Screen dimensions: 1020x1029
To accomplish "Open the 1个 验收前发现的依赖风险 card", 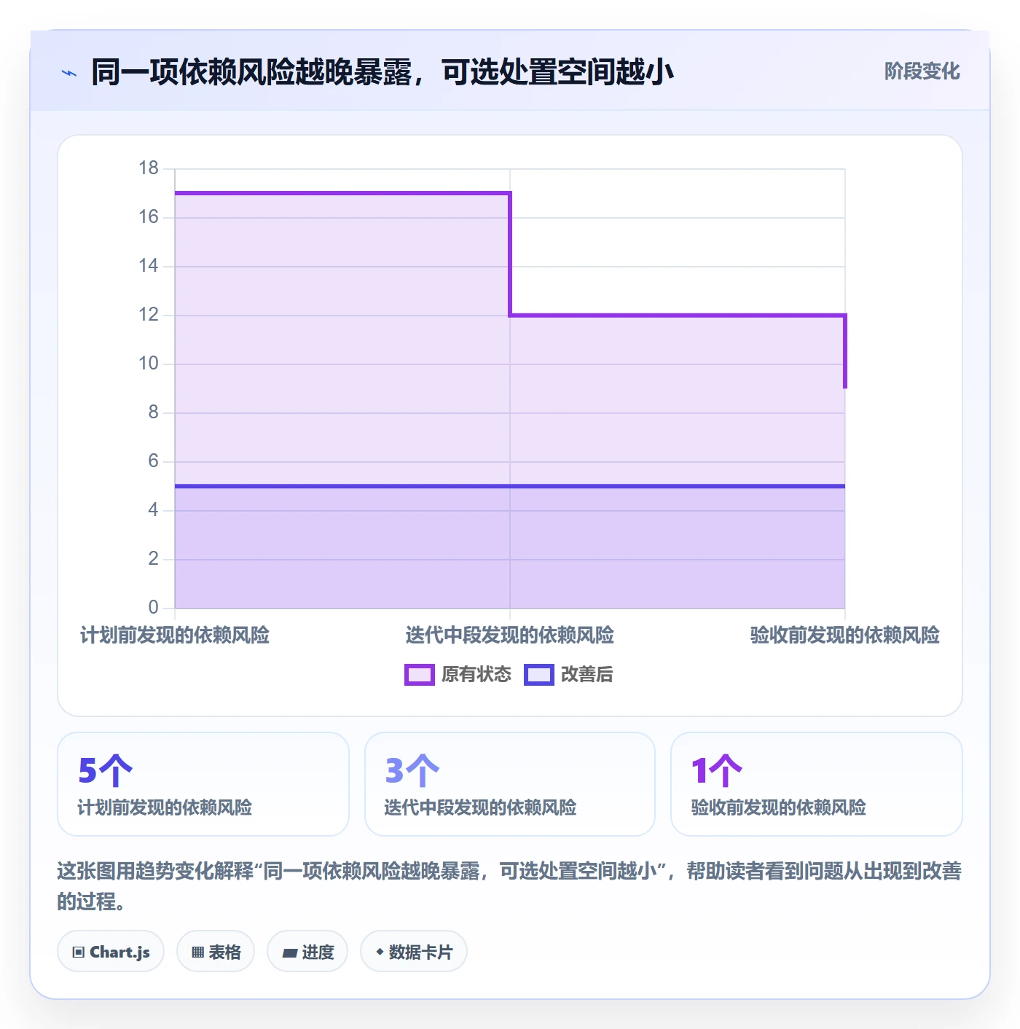I will tap(817, 784).
